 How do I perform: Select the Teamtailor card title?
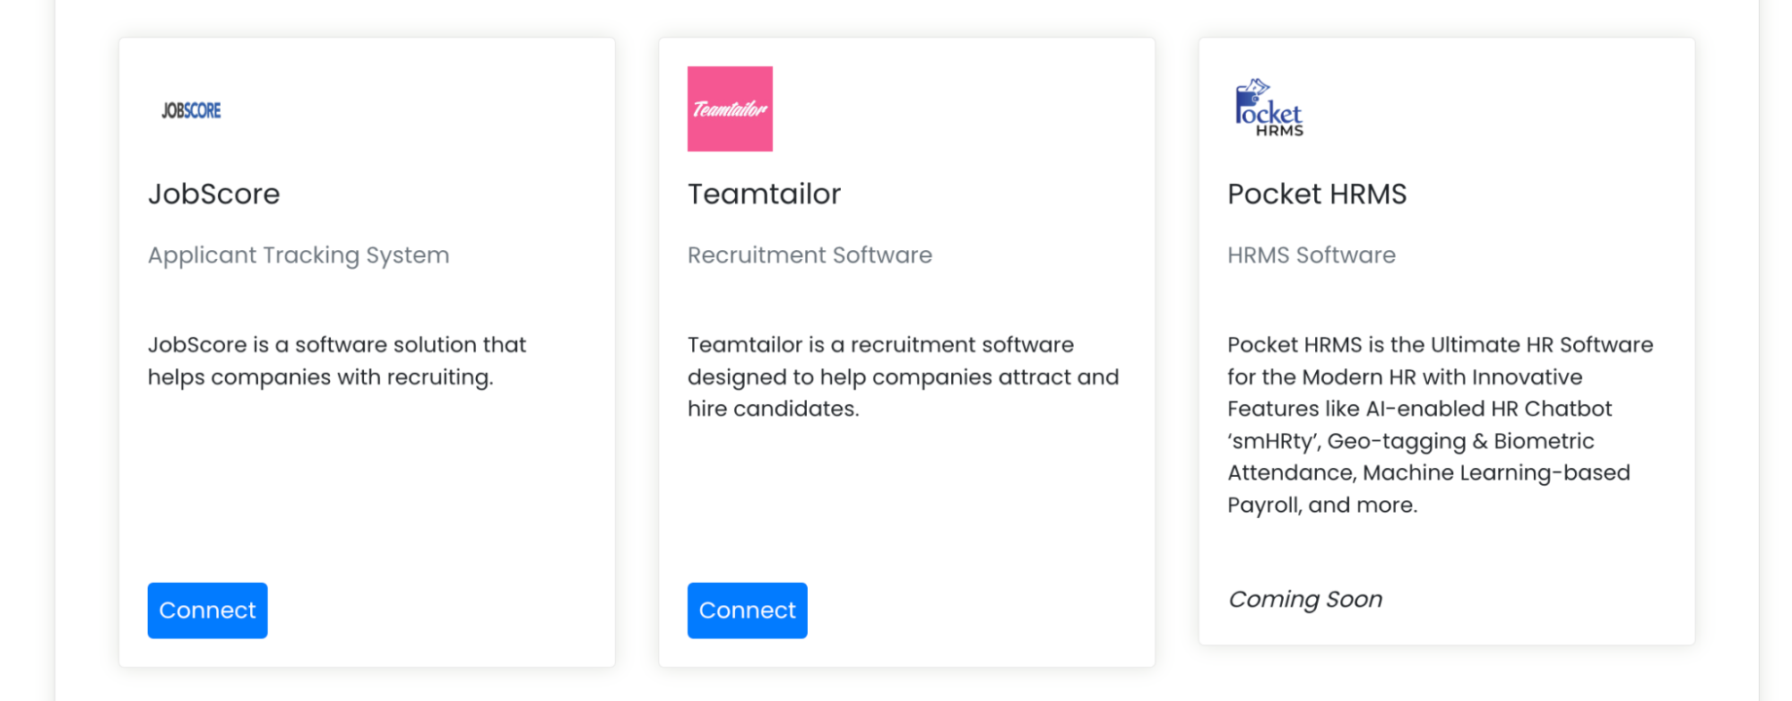coord(764,194)
